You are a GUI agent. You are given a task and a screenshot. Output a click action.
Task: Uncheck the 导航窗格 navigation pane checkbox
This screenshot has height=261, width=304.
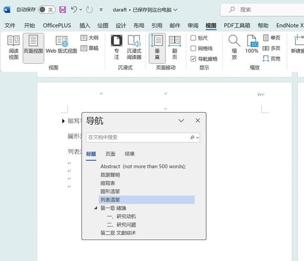193,58
